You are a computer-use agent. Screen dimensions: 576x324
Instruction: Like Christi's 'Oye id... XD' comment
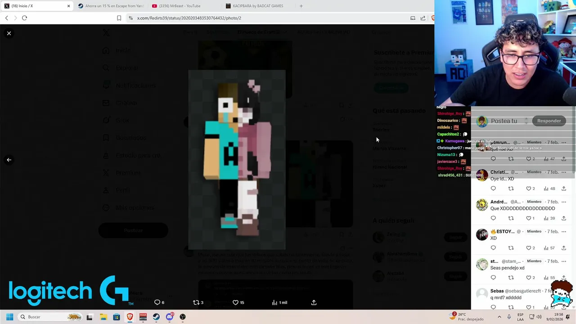click(x=531, y=189)
